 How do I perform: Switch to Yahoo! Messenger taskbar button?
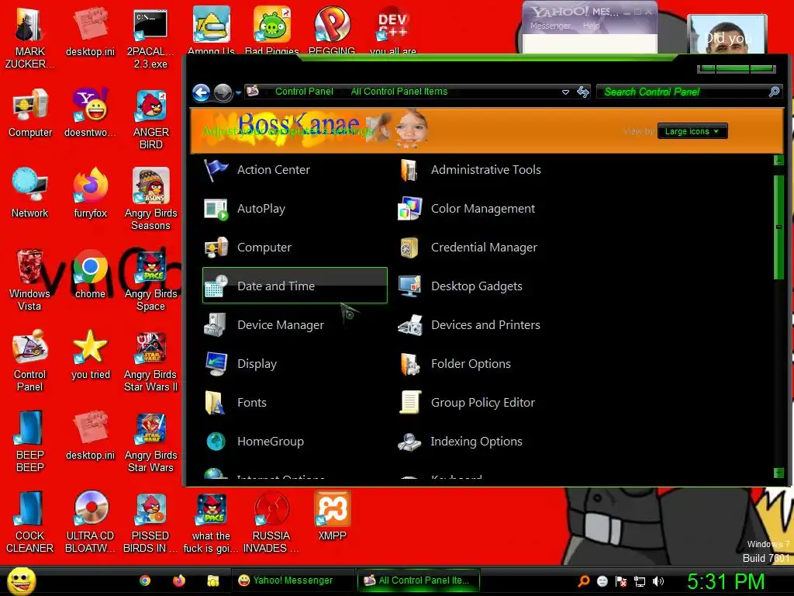click(292, 580)
